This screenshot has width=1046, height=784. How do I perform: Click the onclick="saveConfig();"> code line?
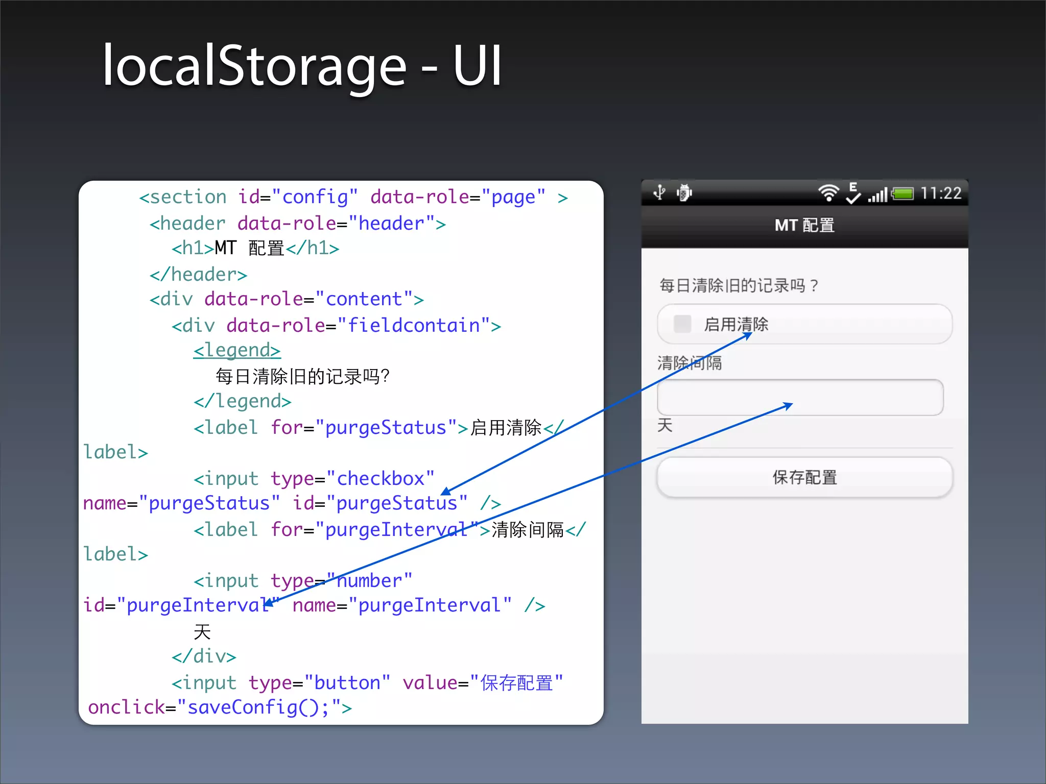coord(220,707)
